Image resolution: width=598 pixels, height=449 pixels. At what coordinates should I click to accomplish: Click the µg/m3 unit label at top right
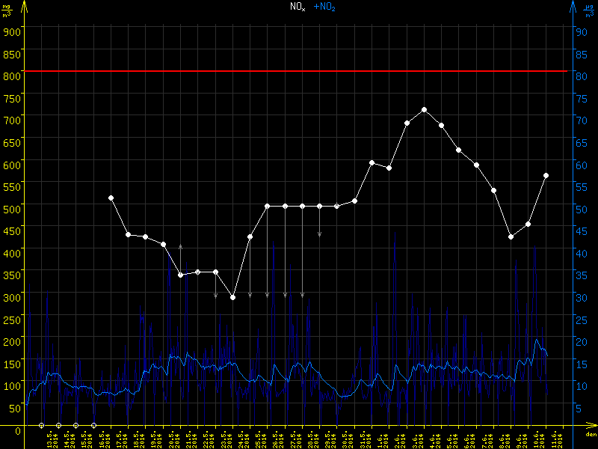tap(589, 9)
